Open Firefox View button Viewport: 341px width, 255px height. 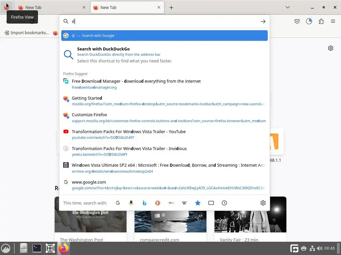point(7,7)
